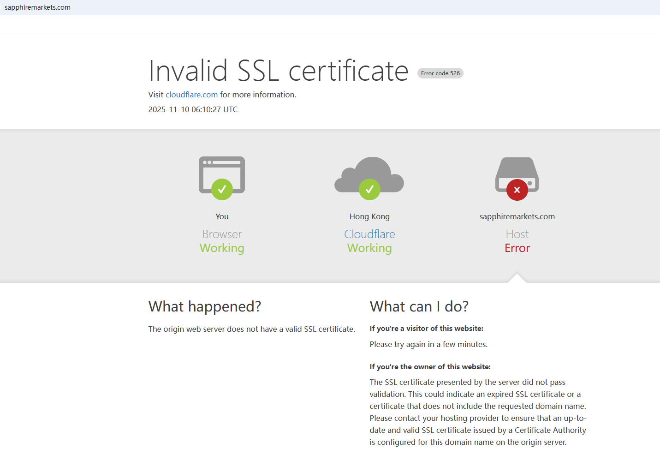This screenshot has width=660, height=449.
Task: Open the cloudflare.com link for more information
Action: point(191,95)
